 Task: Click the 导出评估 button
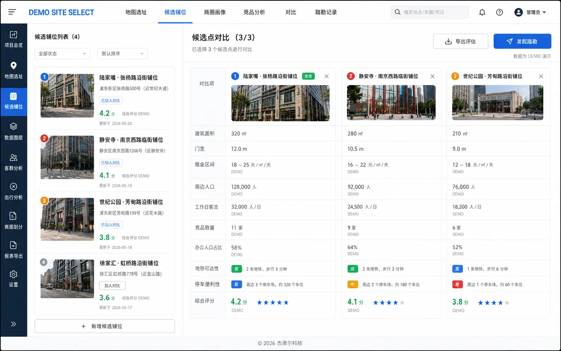coord(461,41)
